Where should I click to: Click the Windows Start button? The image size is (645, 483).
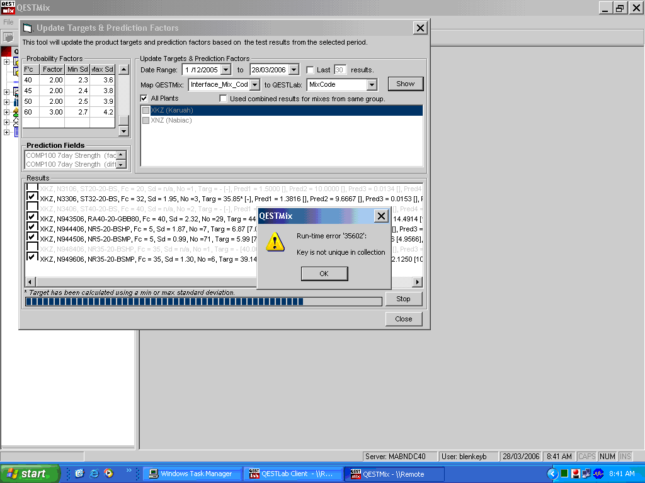pos(30,474)
